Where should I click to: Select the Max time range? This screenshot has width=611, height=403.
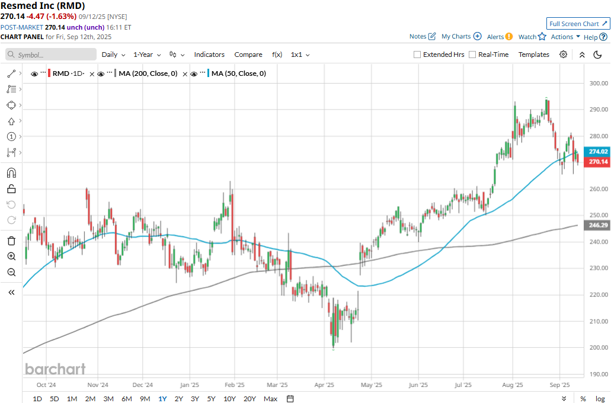pyautogui.click(x=270, y=399)
